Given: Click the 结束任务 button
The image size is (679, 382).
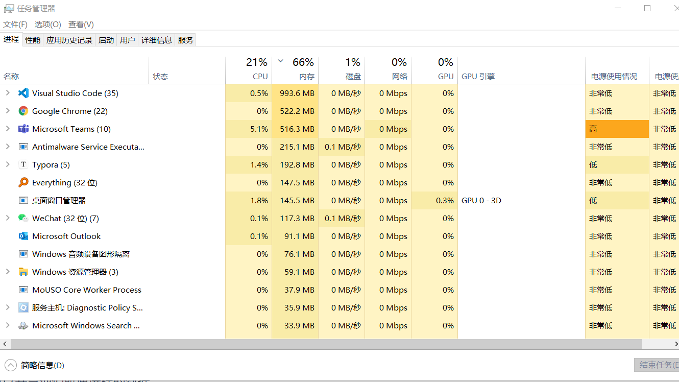Looking at the screenshot, I should click(x=658, y=365).
